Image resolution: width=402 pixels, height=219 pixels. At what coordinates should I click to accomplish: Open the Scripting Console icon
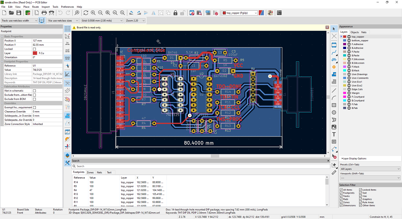tap(279, 13)
